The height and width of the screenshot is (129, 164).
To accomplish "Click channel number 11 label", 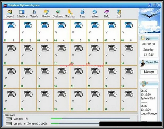I will point(39,63).
